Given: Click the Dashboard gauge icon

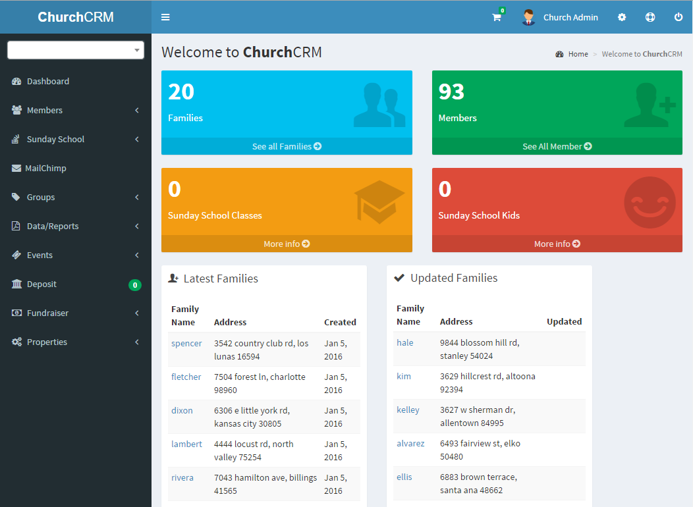Looking at the screenshot, I should [x=16, y=82].
